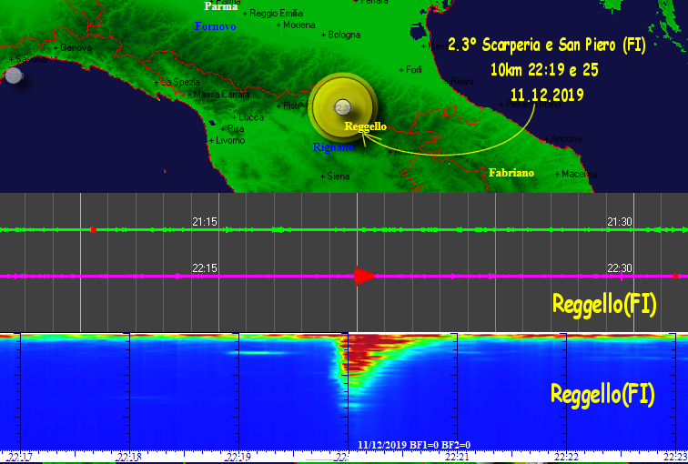This screenshot has width=688, height=464.
Task: Click the '11.12.2019' date on the map
Action: pos(547,95)
